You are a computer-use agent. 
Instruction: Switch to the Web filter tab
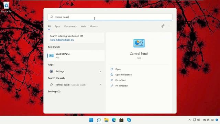(83, 26)
